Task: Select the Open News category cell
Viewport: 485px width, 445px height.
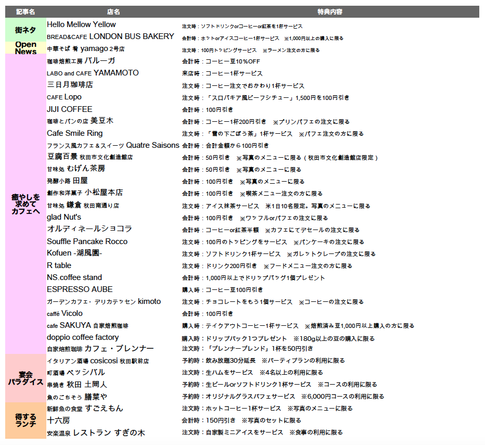Action: pyautogui.click(x=25, y=48)
